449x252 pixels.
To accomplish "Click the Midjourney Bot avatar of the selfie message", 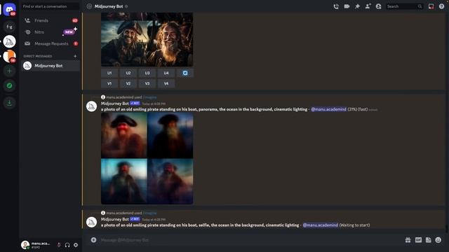I will coord(92,222).
